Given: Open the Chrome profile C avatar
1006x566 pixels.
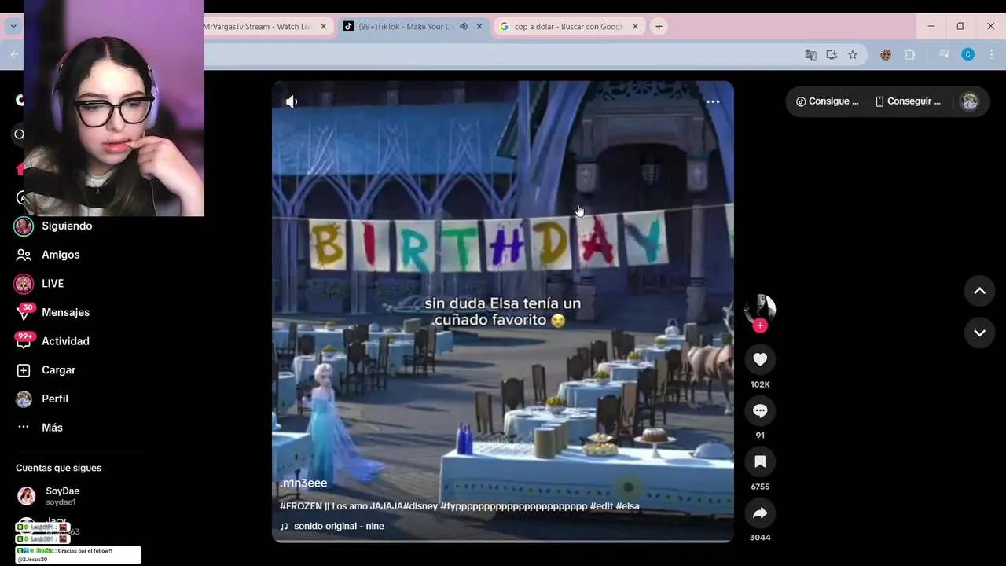Looking at the screenshot, I should [x=968, y=54].
